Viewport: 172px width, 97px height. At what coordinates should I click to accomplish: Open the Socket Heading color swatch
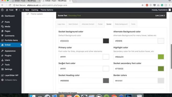106,81
